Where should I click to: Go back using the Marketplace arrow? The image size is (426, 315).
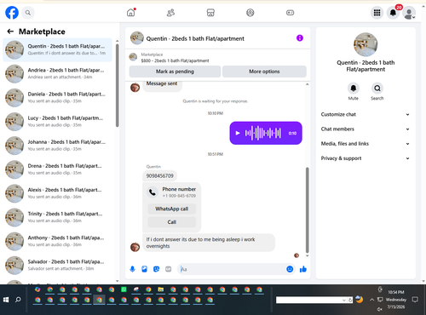(10, 31)
